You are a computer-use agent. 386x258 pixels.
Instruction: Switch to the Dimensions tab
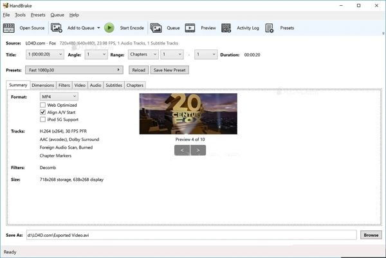click(43, 85)
